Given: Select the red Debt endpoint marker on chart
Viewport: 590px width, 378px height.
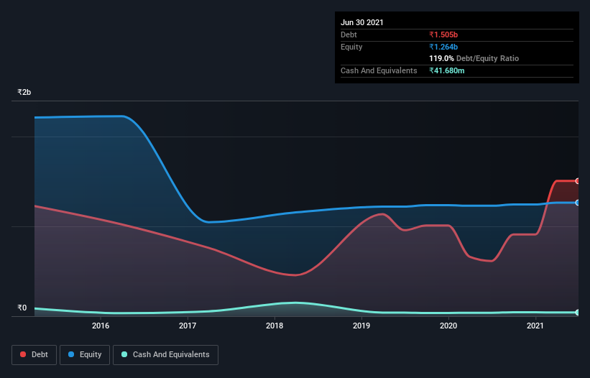Looking at the screenshot, I should pos(578,181).
